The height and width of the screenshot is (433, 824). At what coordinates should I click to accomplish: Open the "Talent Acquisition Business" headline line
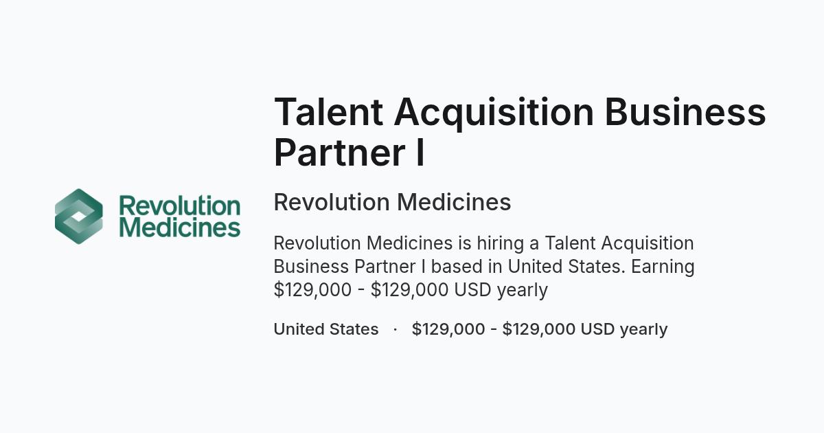pyautogui.click(x=520, y=111)
